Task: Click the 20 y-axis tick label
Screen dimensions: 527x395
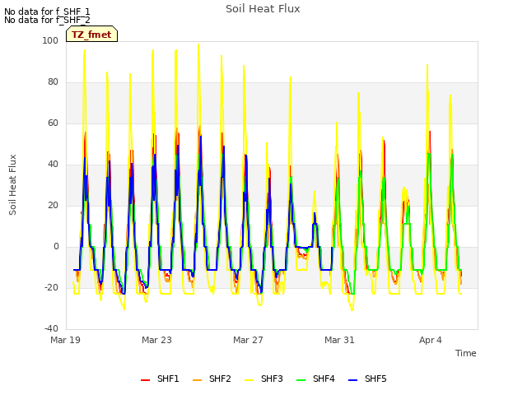Action: 53,205
